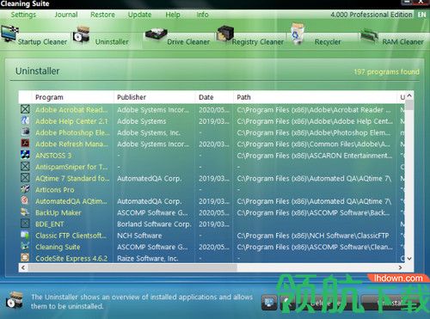The image size is (430, 319).
Task: Switch to the Drive Cleaner tab label
Action: pyautogui.click(x=188, y=42)
